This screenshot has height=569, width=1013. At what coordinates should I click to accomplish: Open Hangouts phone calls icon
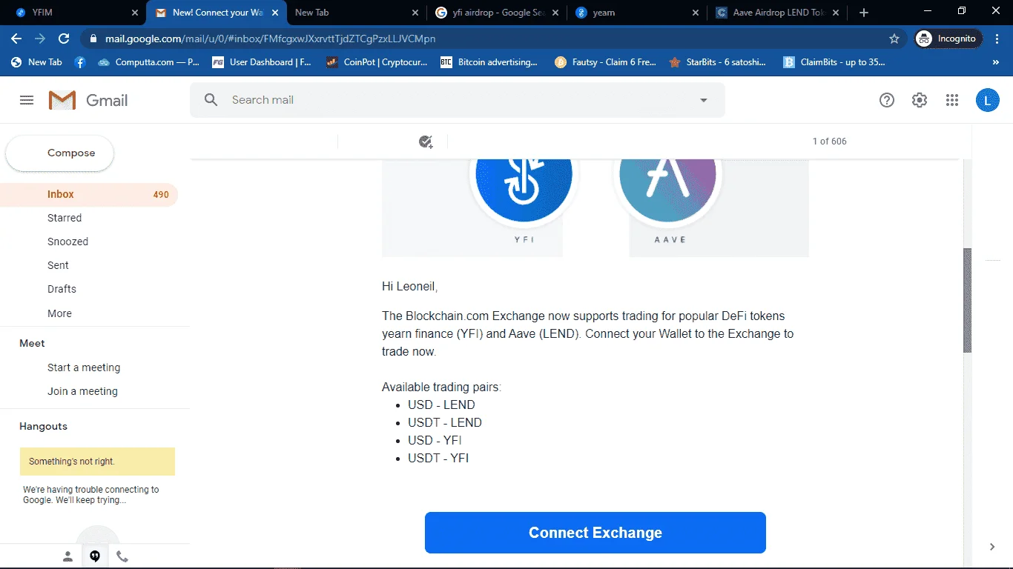click(122, 556)
